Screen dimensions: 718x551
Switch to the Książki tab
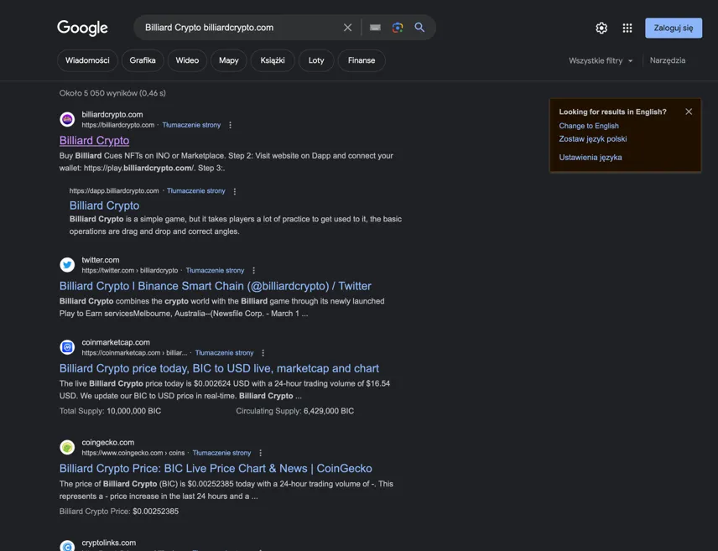pos(273,60)
